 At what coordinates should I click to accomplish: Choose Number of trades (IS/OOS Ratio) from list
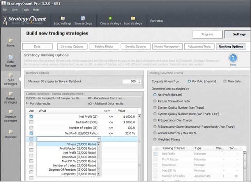click(x=67, y=165)
